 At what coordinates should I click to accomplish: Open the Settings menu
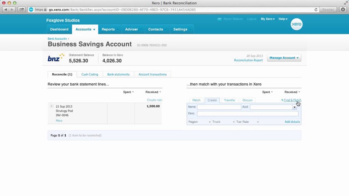(x=182, y=29)
